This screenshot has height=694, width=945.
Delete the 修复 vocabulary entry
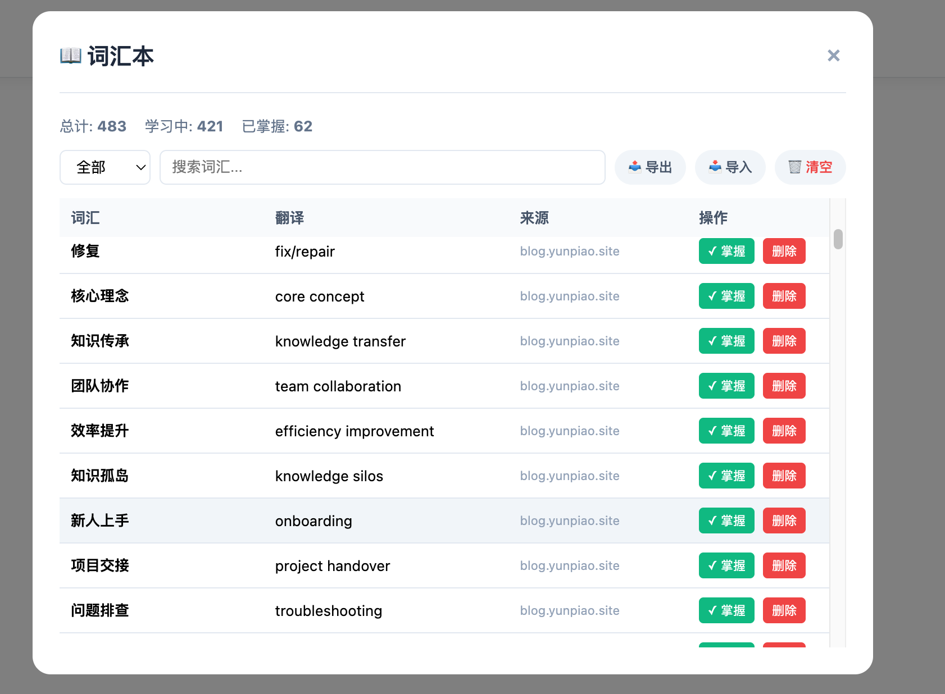[x=784, y=251]
